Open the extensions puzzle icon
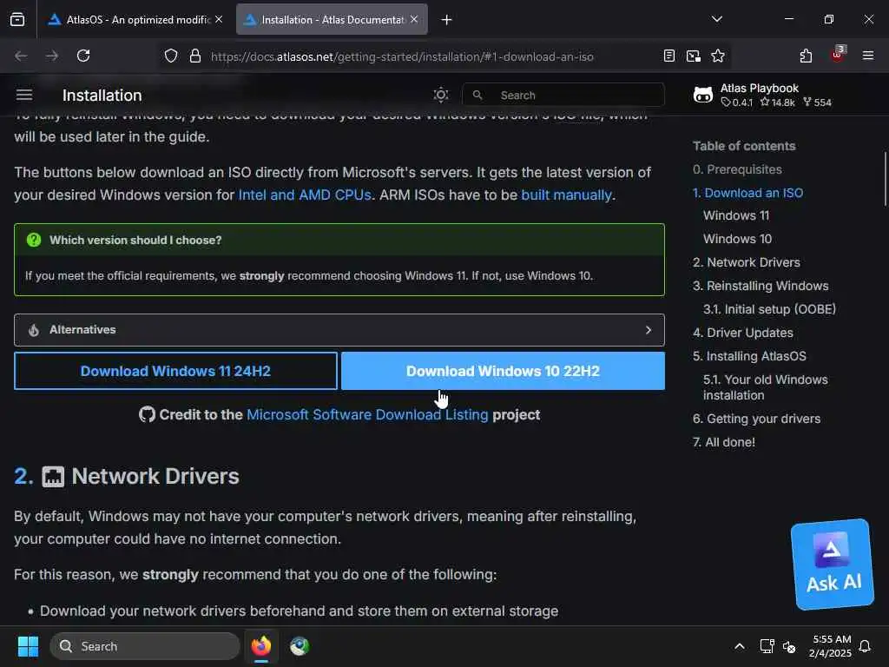The width and height of the screenshot is (889, 667). click(x=806, y=56)
